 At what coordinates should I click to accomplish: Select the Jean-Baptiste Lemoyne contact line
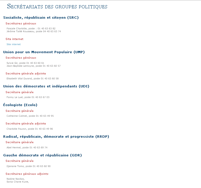(34, 66)
